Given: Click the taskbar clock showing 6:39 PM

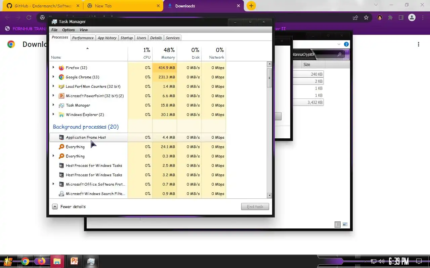Looking at the screenshot, I should pyautogui.click(x=399, y=261).
